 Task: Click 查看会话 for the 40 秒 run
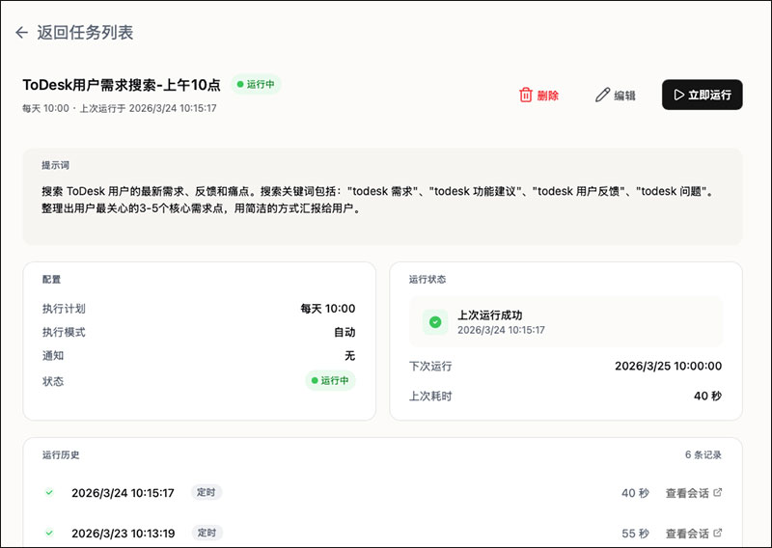coord(687,493)
